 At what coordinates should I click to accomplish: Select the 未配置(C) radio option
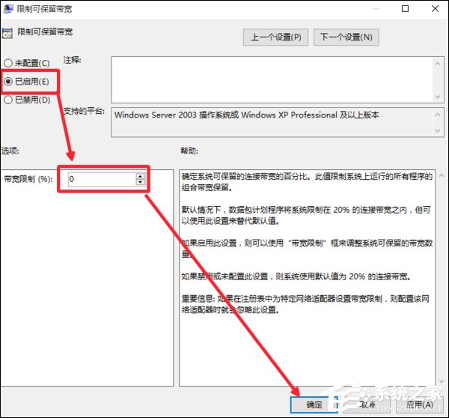27,63
